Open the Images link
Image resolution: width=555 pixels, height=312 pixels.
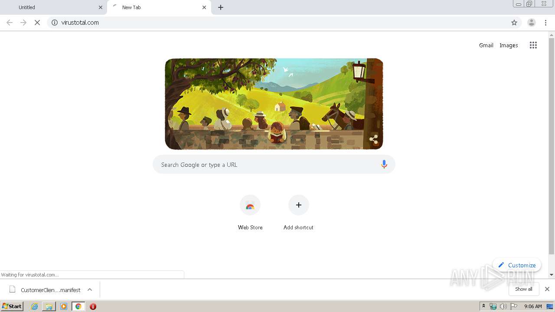pyautogui.click(x=509, y=45)
